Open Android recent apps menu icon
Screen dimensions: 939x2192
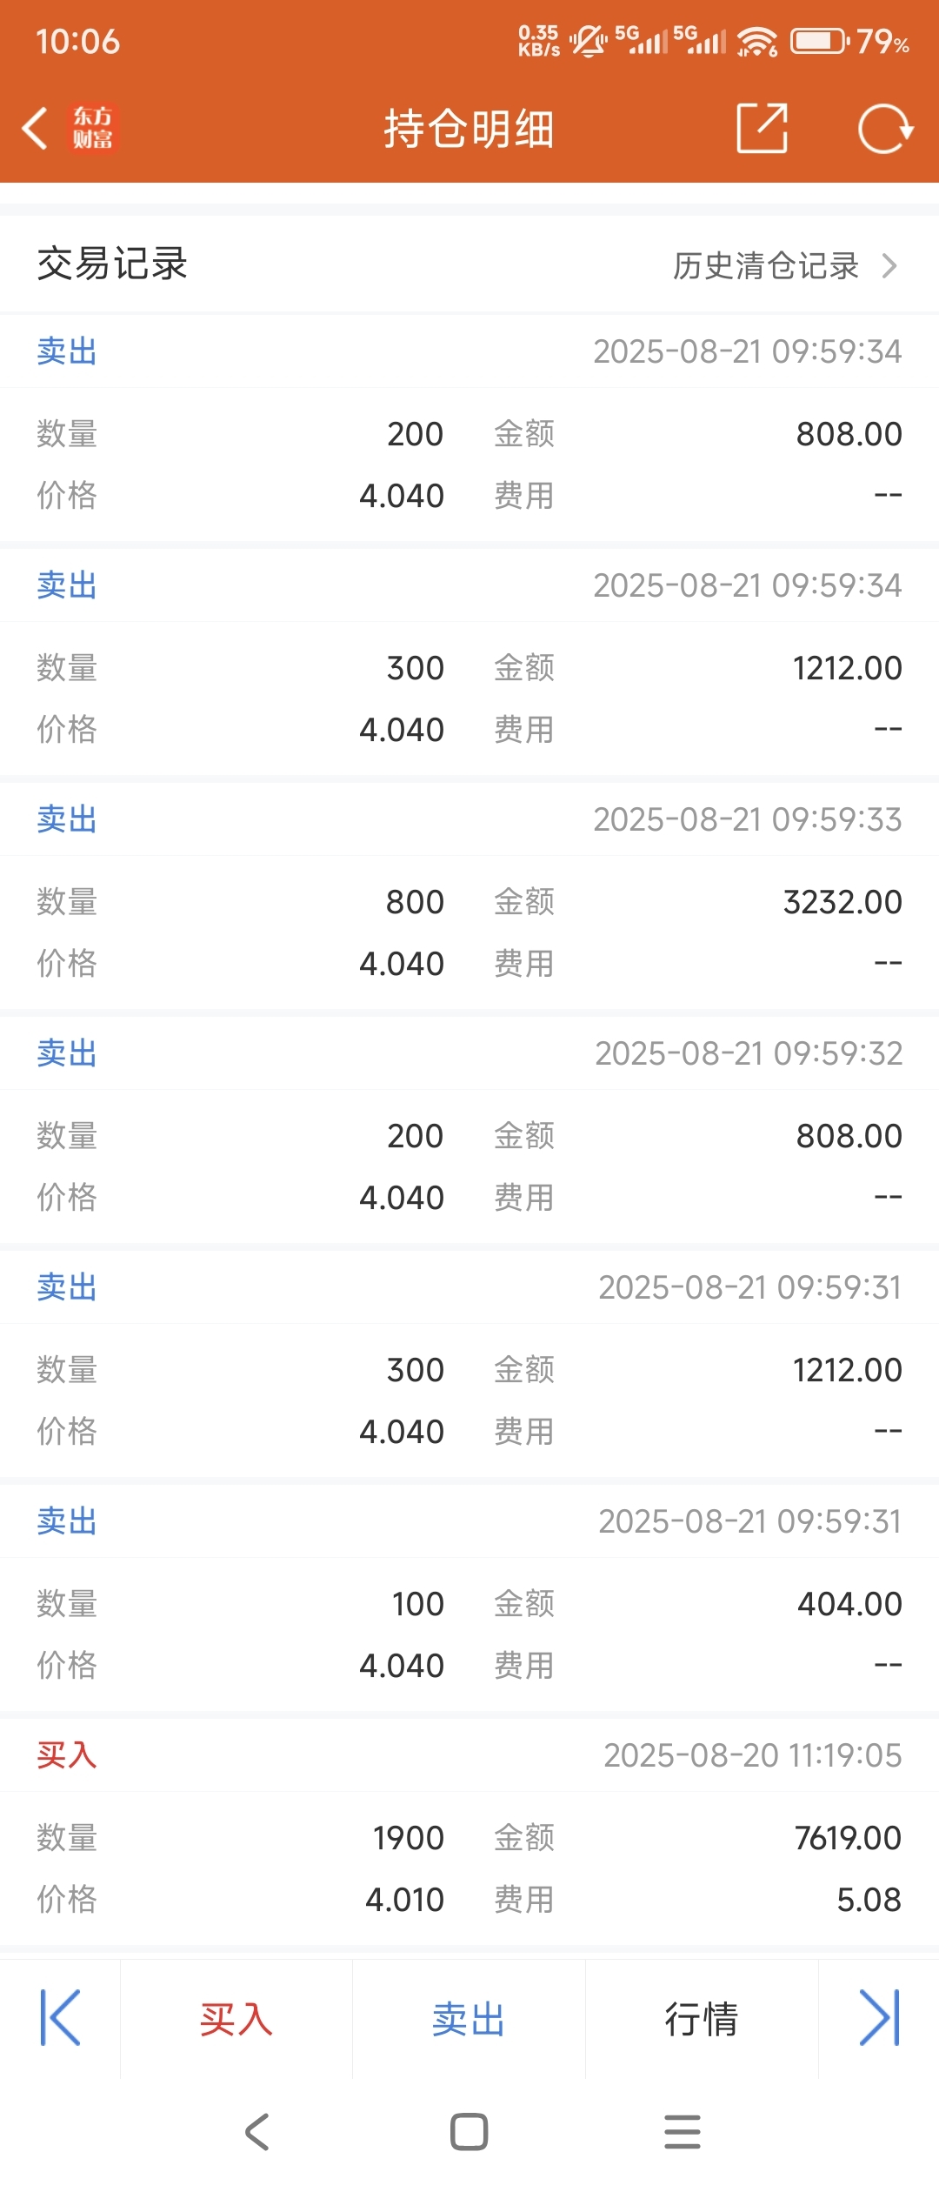coord(683,2131)
